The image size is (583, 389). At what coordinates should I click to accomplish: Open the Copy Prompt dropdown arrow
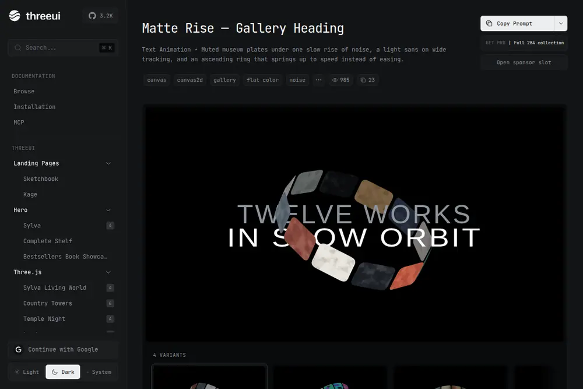click(x=561, y=23)
